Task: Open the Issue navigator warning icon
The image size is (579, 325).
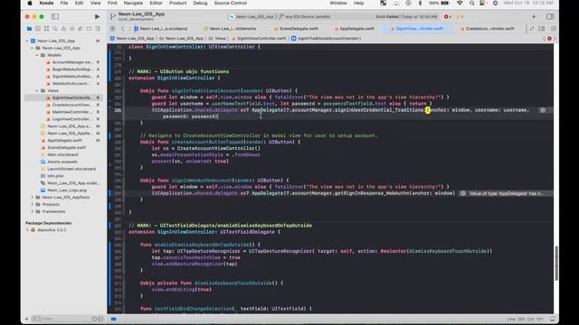Action: click(63, 28)
